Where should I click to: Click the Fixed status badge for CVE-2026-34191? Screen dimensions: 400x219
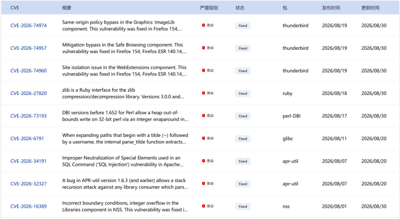click(x=243, y=161)
